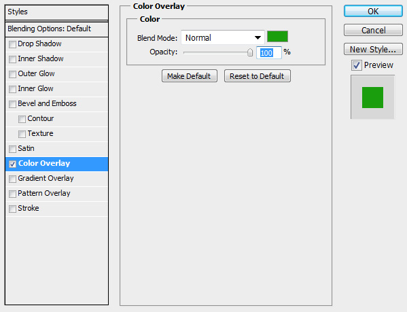Viewport: 407px width, 312px height.
Task: Open the green overlay color swatch
Action: pyautogui.click(x=277, y=36)
